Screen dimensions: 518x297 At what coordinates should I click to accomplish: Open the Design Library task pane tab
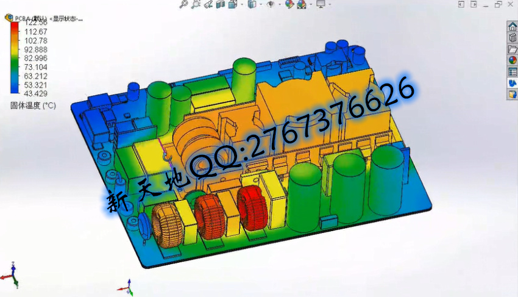513,38
